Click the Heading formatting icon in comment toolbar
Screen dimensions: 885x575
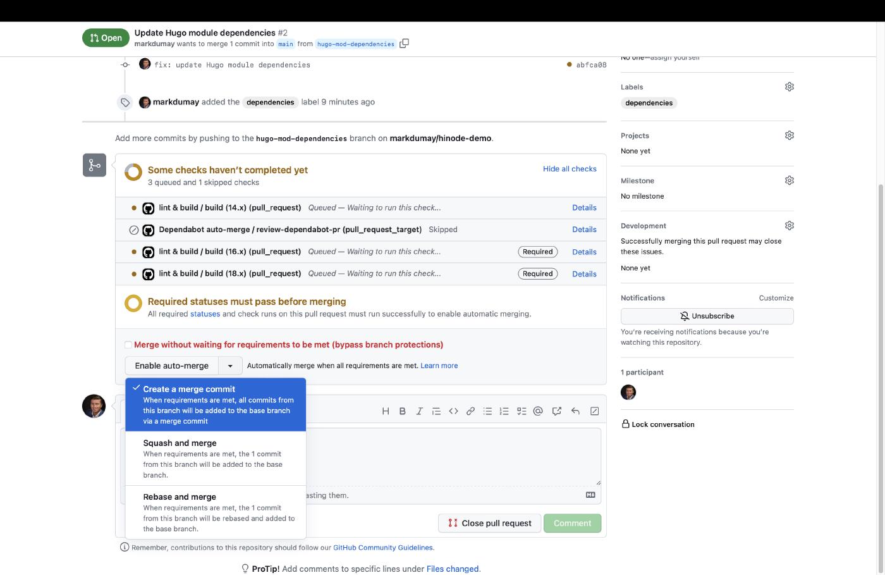tap(386, 411)
